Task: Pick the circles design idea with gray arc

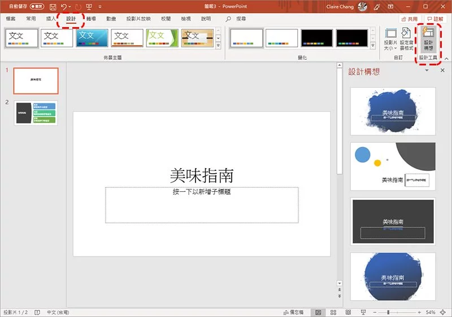Action: click(393, 166)
